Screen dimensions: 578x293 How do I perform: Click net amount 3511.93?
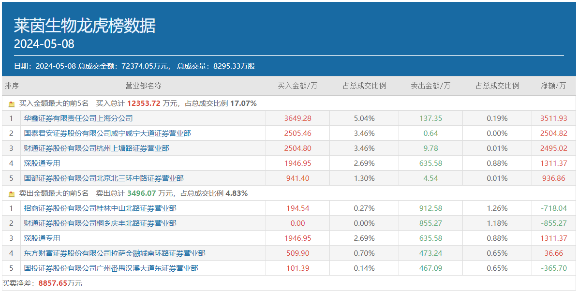(554, 118)
